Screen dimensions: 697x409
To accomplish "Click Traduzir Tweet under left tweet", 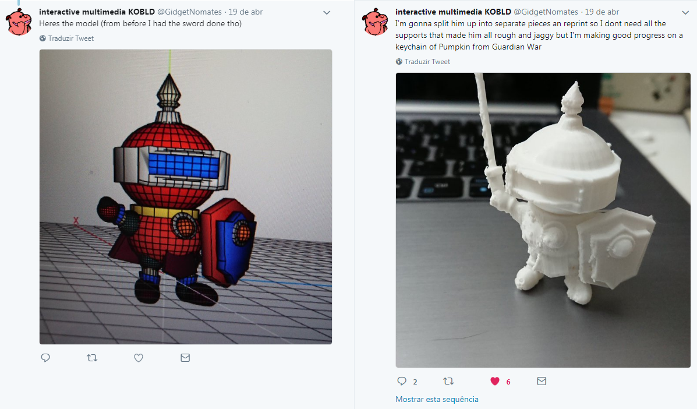I will (67, 38).
